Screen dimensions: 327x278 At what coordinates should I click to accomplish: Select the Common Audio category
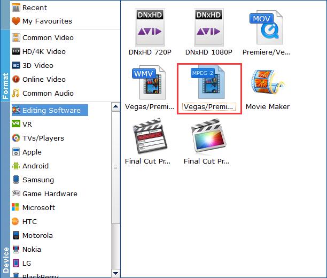pos(48,93)
